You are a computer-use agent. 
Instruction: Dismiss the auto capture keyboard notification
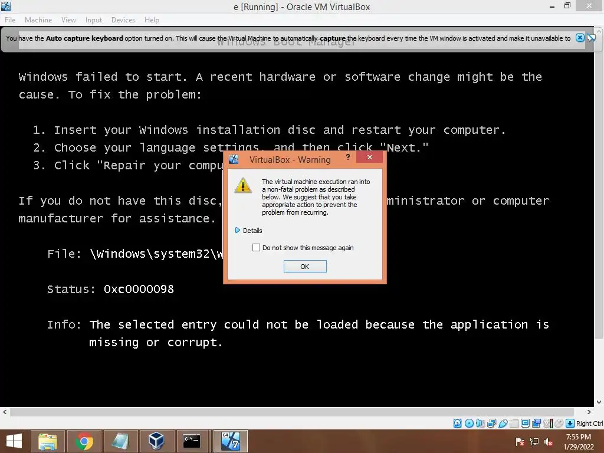coord(580,38)
